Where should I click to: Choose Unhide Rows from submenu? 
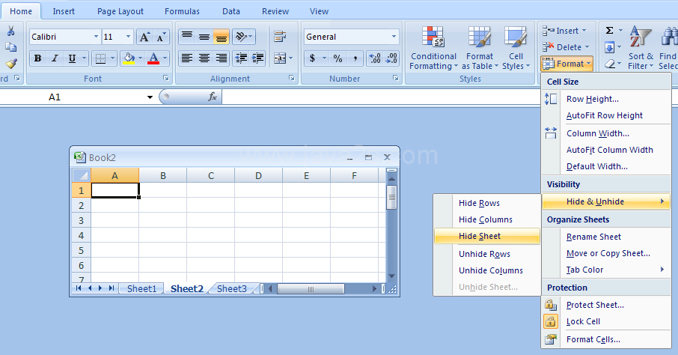point(487,254)
